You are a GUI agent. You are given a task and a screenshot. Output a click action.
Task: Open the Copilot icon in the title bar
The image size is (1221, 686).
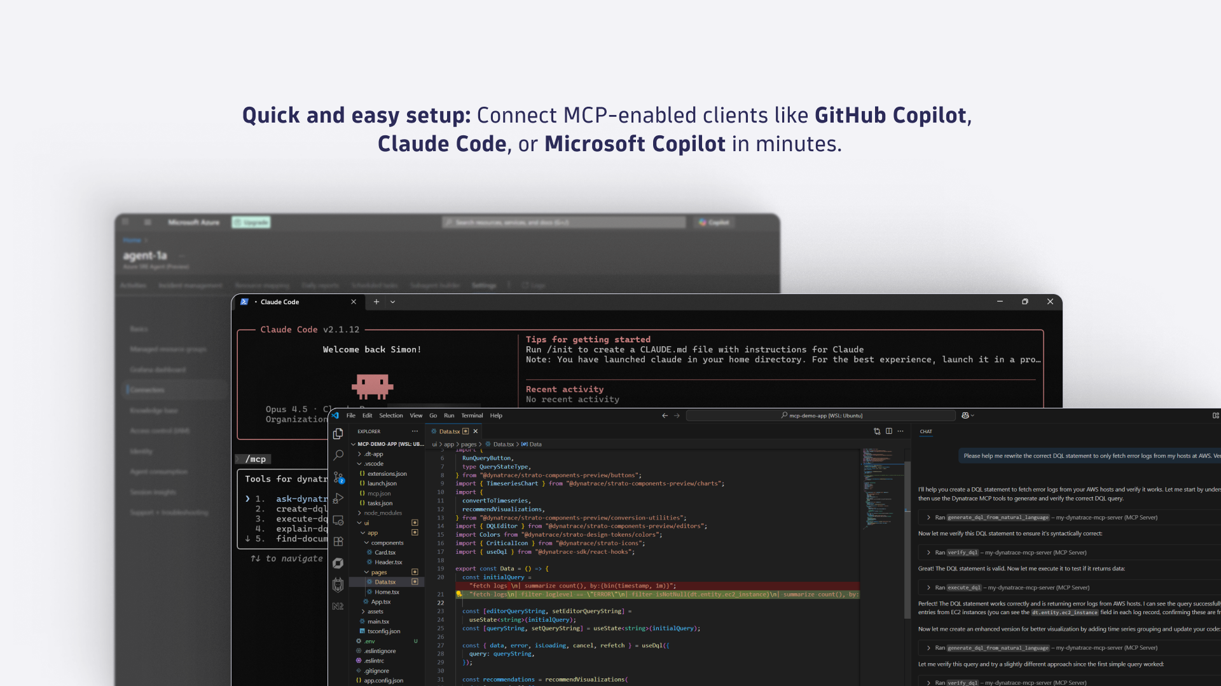point(965,415)
